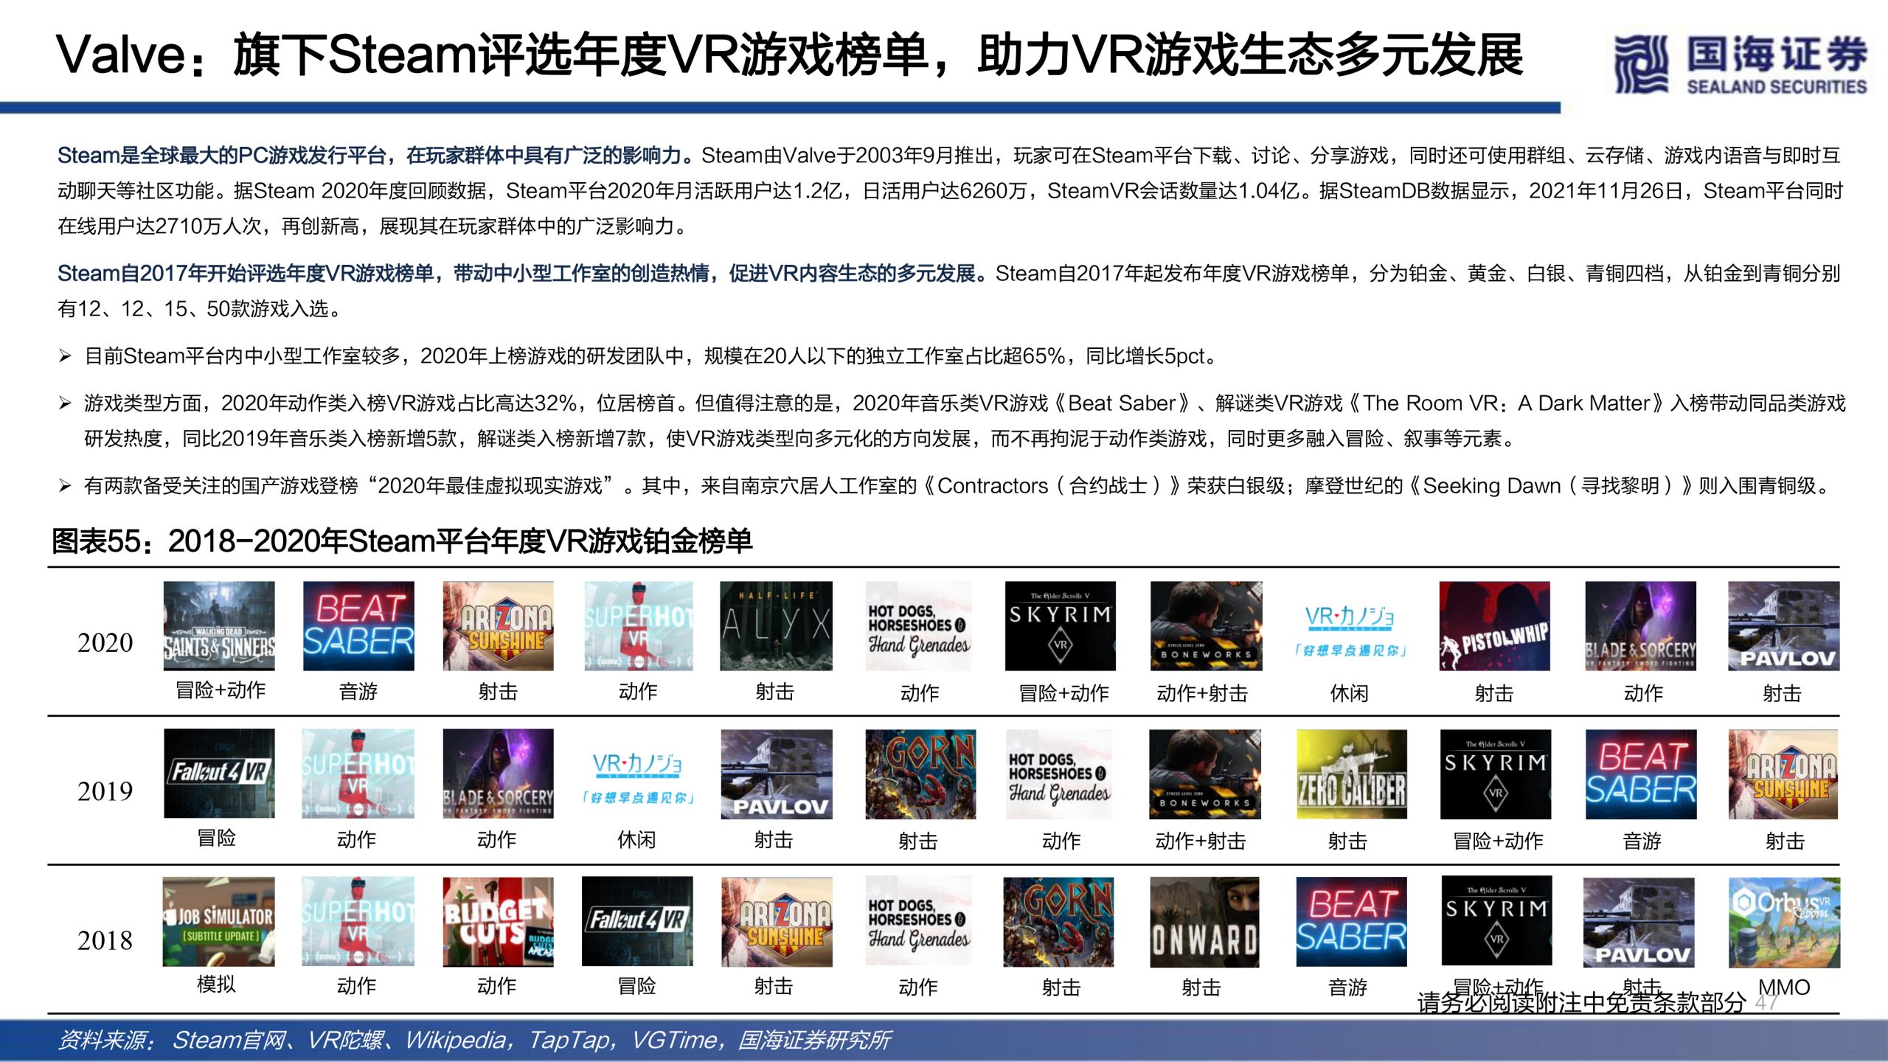1888x1062 pixels.
Task: Open Blade & Sorcery cover in 2019 row
Action: tap(498, 774)
